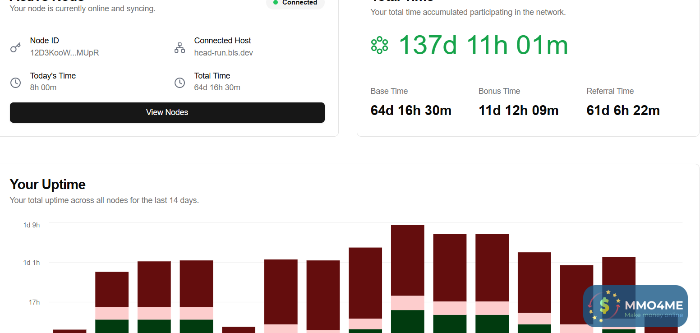700x333 pixels.
Task: Click the Base Time value 64d 16h 30m
Action: coord(411,111)
